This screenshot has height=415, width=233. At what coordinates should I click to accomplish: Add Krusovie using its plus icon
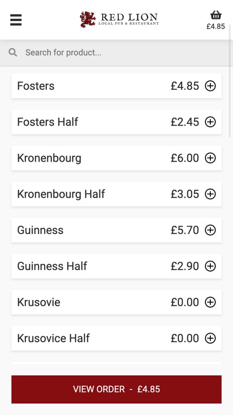pos(210,302)
